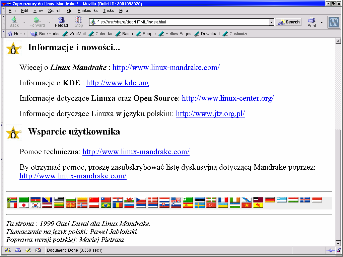The image size is (343, 257).
Task: Open the Bookmarks personal toolbar button
Action: point(45,34)
